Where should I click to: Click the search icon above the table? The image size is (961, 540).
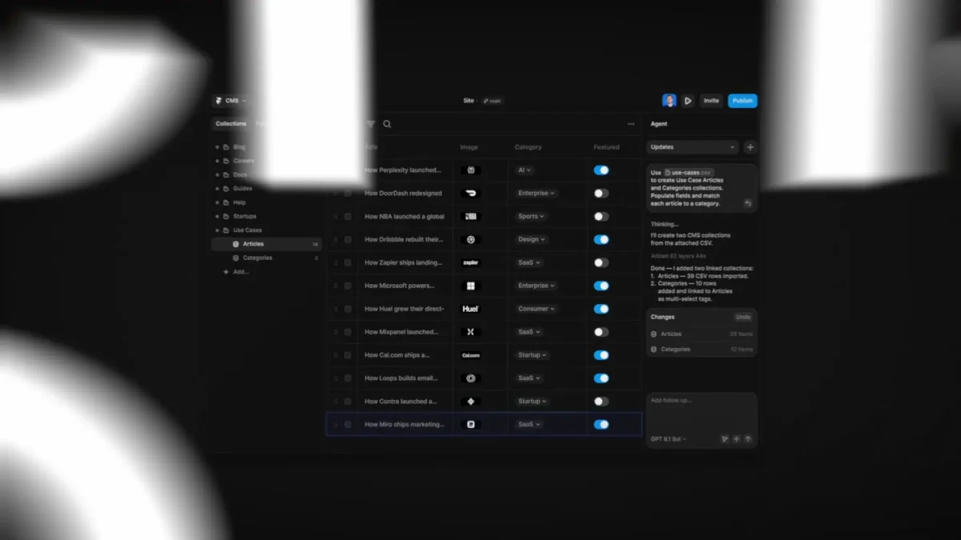pos(388,124)
